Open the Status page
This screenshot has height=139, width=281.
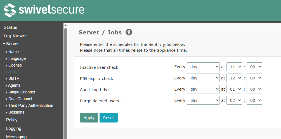pyautogui.click(x=10, y=27)
